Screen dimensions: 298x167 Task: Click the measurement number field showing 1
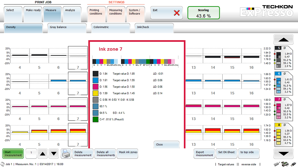[31, 154]
